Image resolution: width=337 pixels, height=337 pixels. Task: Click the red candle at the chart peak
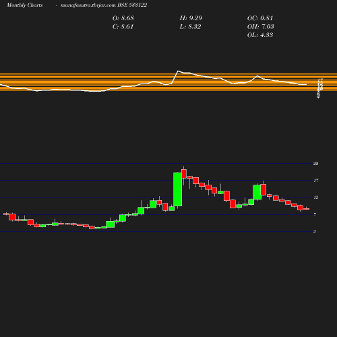tap(184, 174)
